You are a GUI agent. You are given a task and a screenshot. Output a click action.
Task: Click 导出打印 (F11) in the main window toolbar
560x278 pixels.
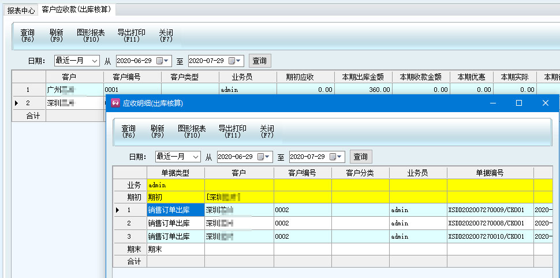[132, 36]
